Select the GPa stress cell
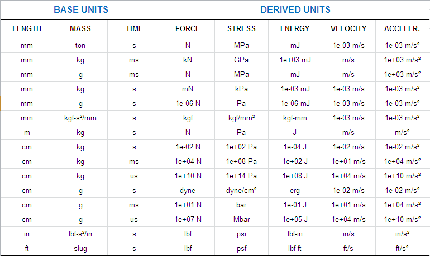 241,60
